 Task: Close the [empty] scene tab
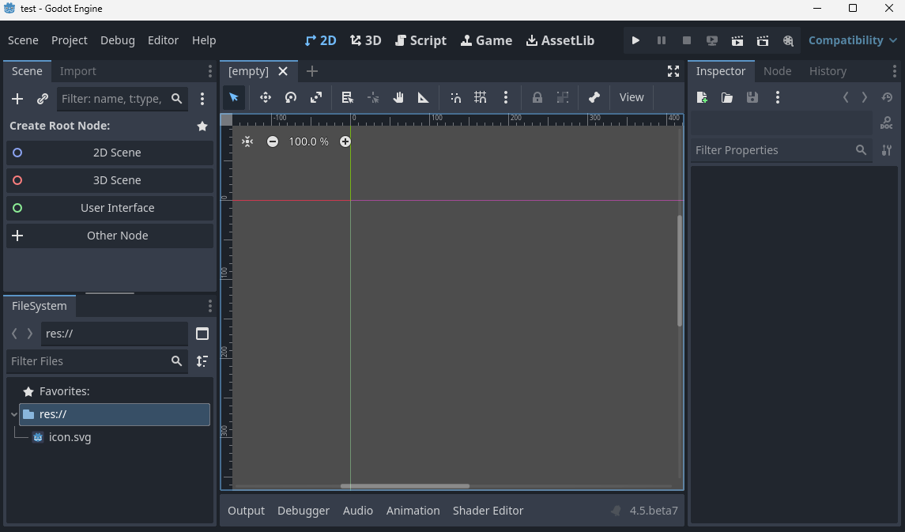283,72
